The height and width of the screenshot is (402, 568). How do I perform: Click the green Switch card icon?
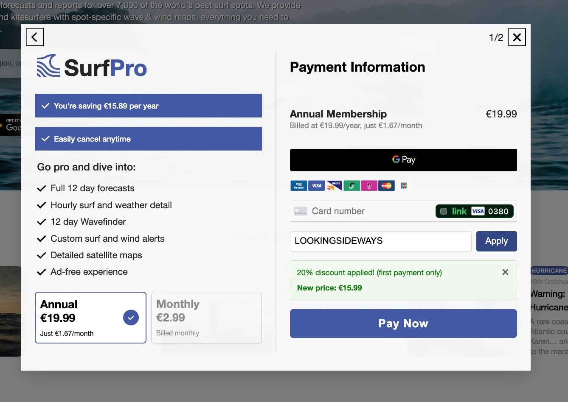(x=351, y=185)
